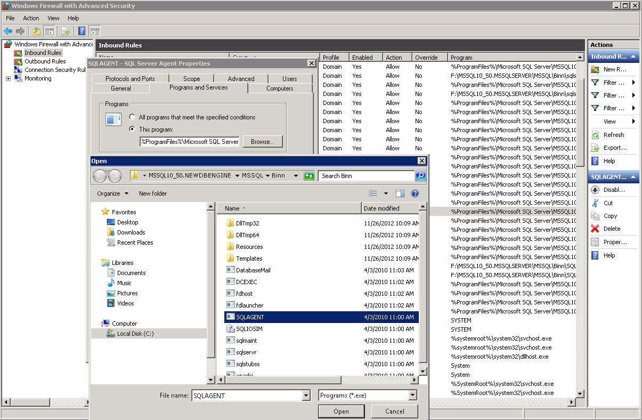Viewport: 642px width, 420px height.
Task: Click Help under the SQLAGENT actions section
Action: [x=609, y=255]
